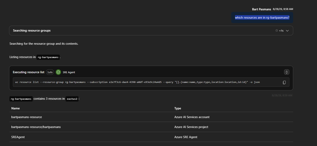This screenshot has height=146, width=317.
Task: Click the Executing resource list heading
Action: [x=28, y=72]
